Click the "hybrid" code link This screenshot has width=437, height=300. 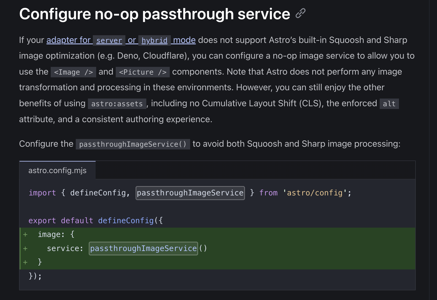point(154,41)
